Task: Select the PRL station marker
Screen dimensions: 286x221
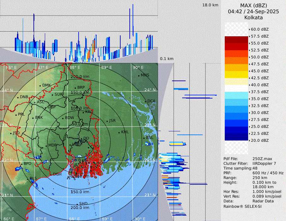Action: pos(16,115)
